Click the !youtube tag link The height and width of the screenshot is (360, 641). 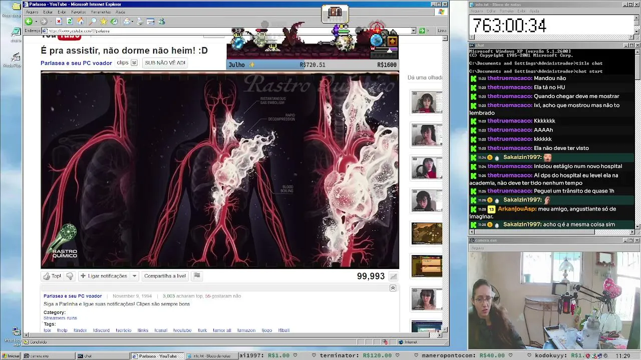pyautogui.click(x=182, y=330)
